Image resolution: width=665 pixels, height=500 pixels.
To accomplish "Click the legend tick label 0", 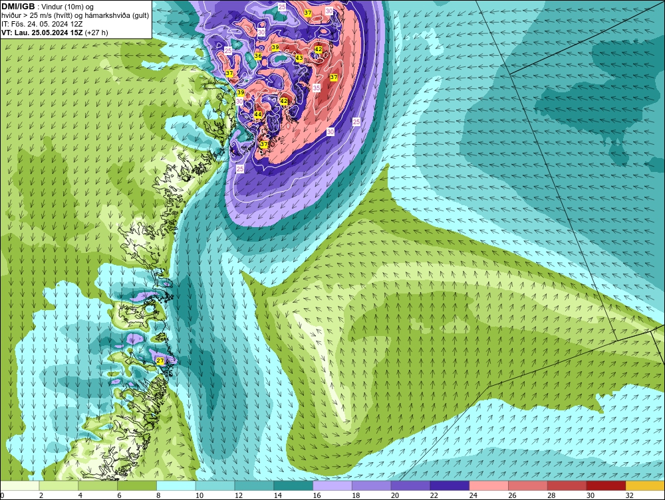I will coord(2,495).
